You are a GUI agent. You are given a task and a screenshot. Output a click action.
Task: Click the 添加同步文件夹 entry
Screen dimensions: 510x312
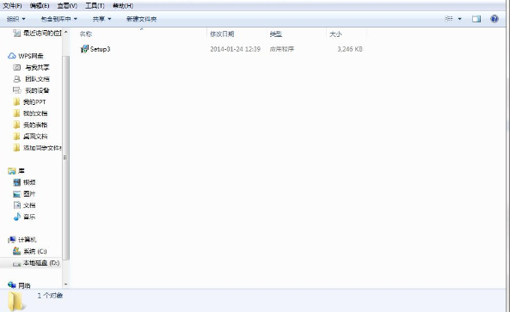(37, 148)
